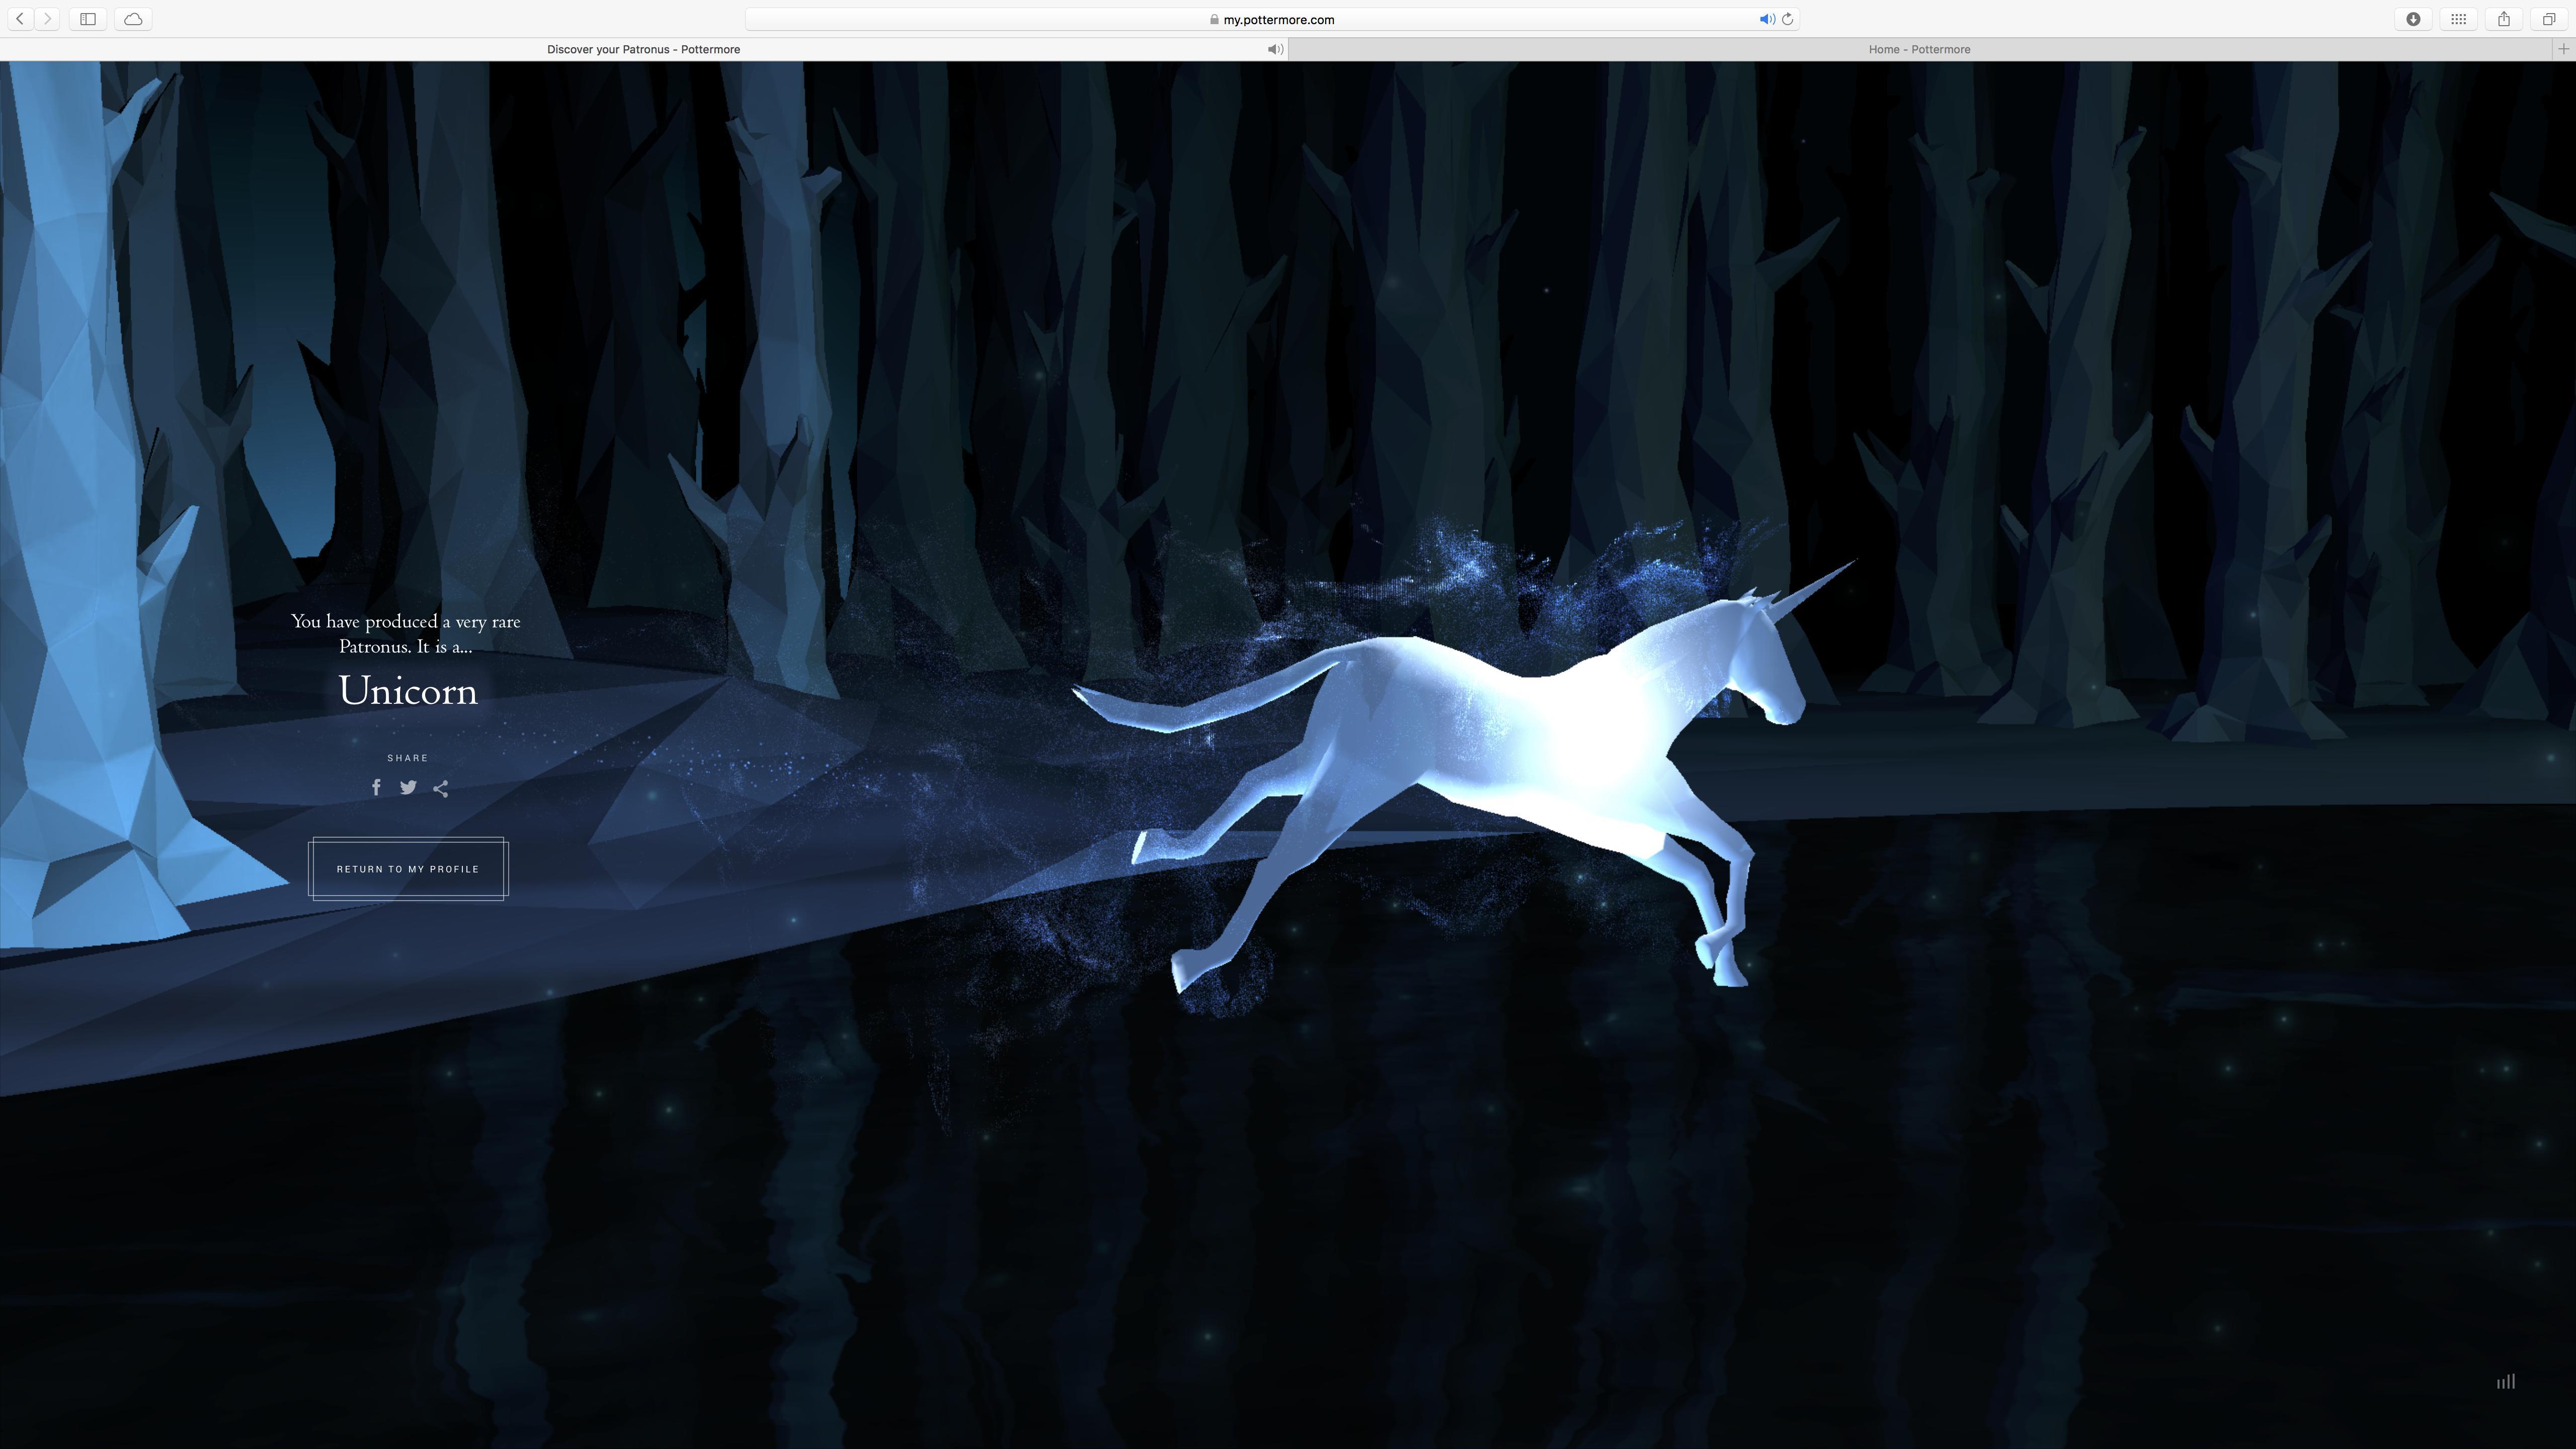This screenshot has height=1449, width=2576.
Task: Click the forward navigation arrow
Action: [x=47, y=18]
